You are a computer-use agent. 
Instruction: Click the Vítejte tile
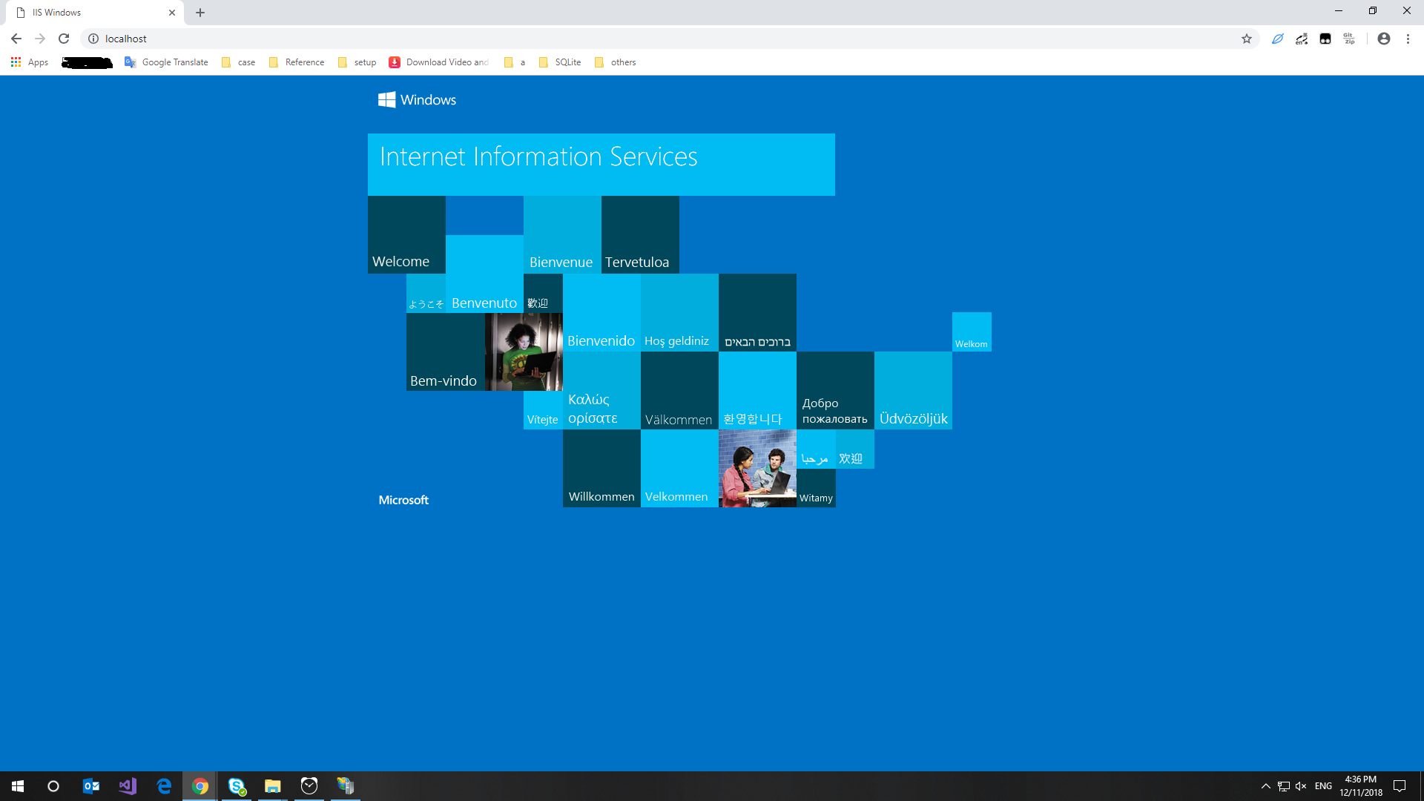(x=543, y=410)
